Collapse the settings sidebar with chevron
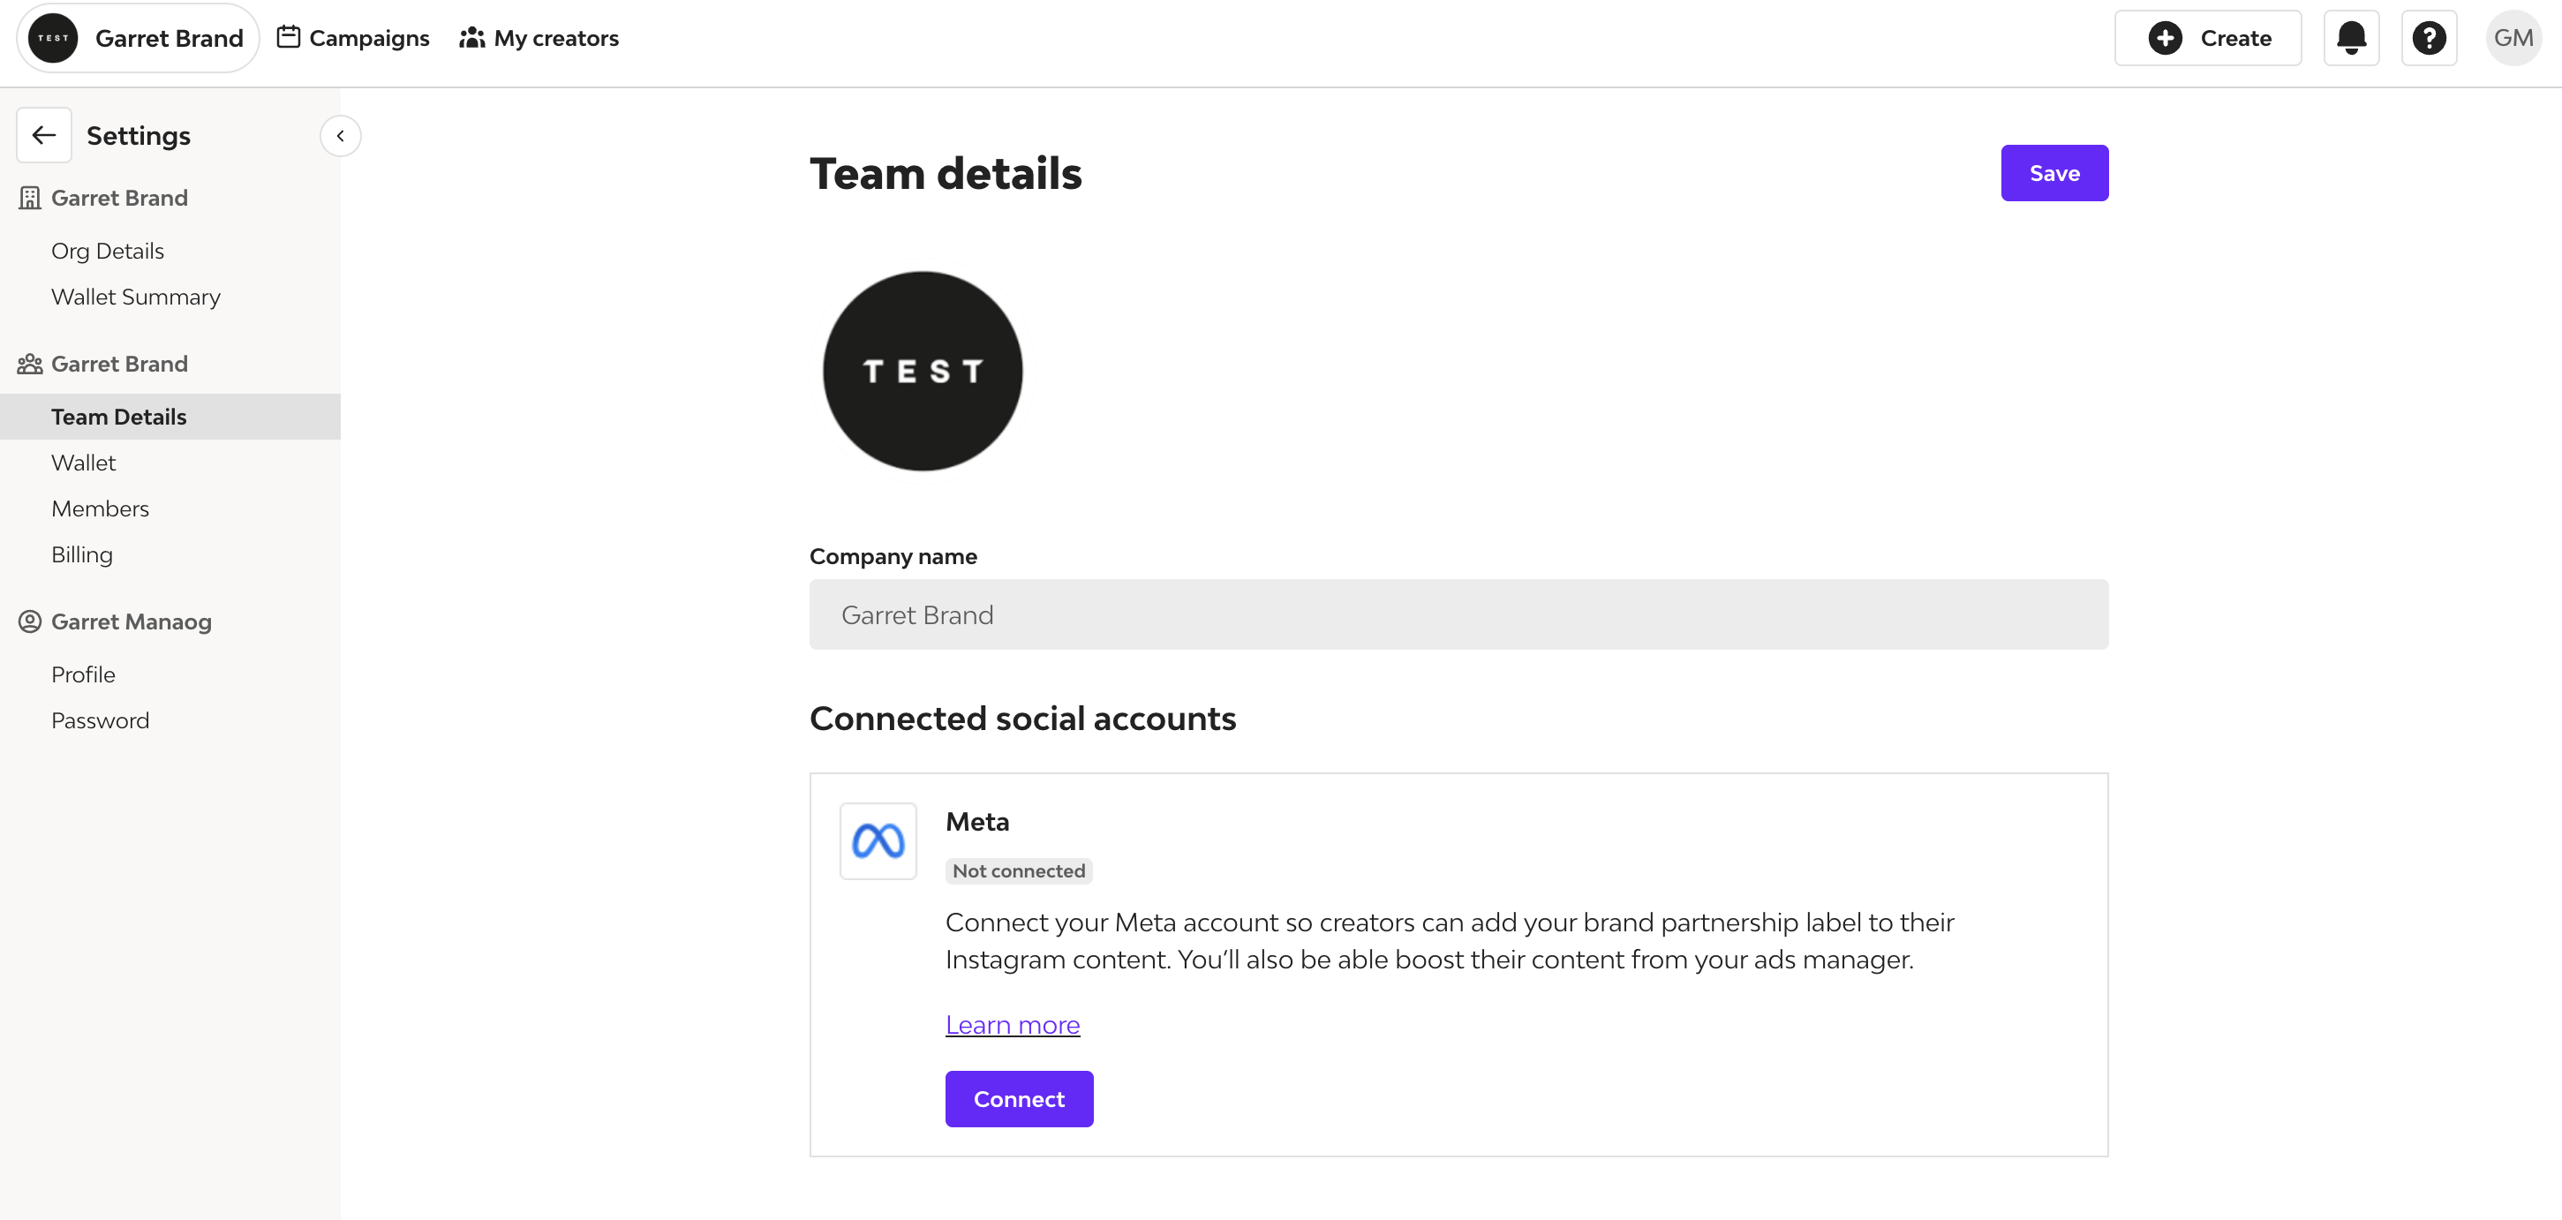The height and width of the screenshot is (1220, 2562). (x=340, y=136)
